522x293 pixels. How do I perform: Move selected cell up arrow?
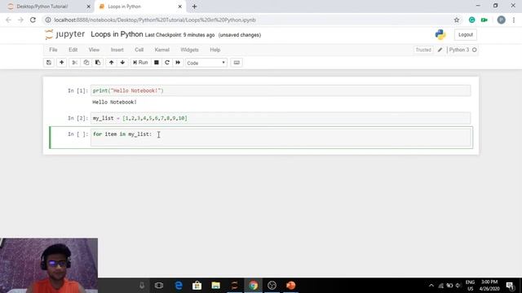(111, 63)
